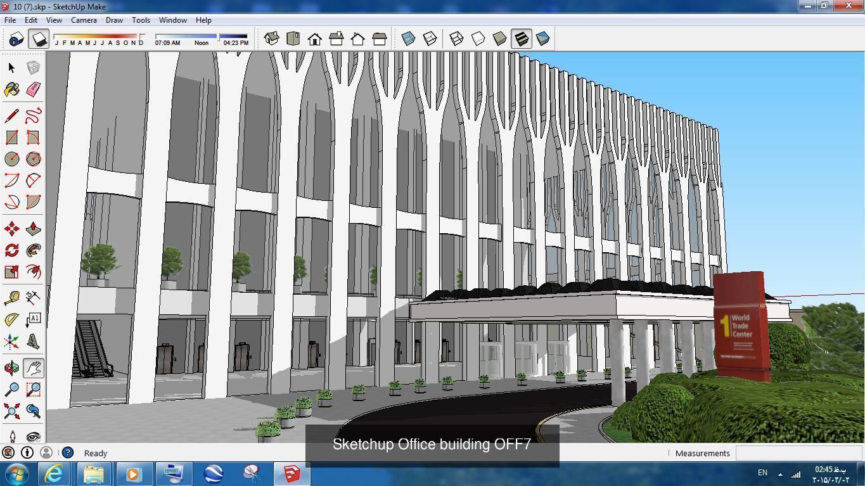Select the Dimension tool
The image size is (865, 486).
click(33, 298)
